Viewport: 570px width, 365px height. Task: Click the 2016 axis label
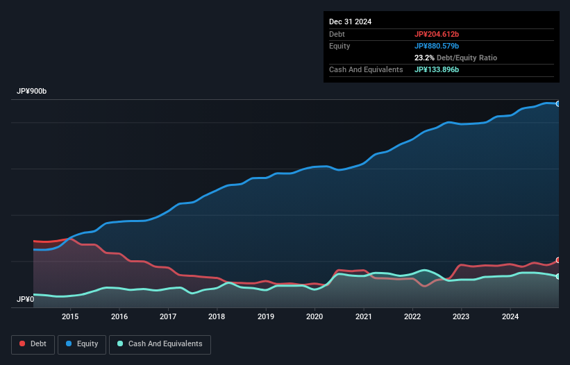[119, 316]
